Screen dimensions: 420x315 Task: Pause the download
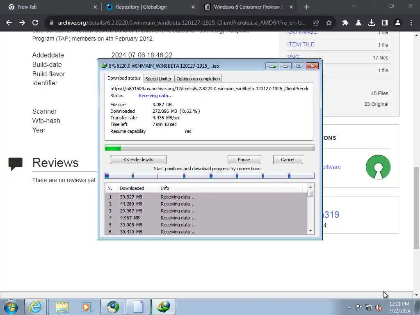244,160
